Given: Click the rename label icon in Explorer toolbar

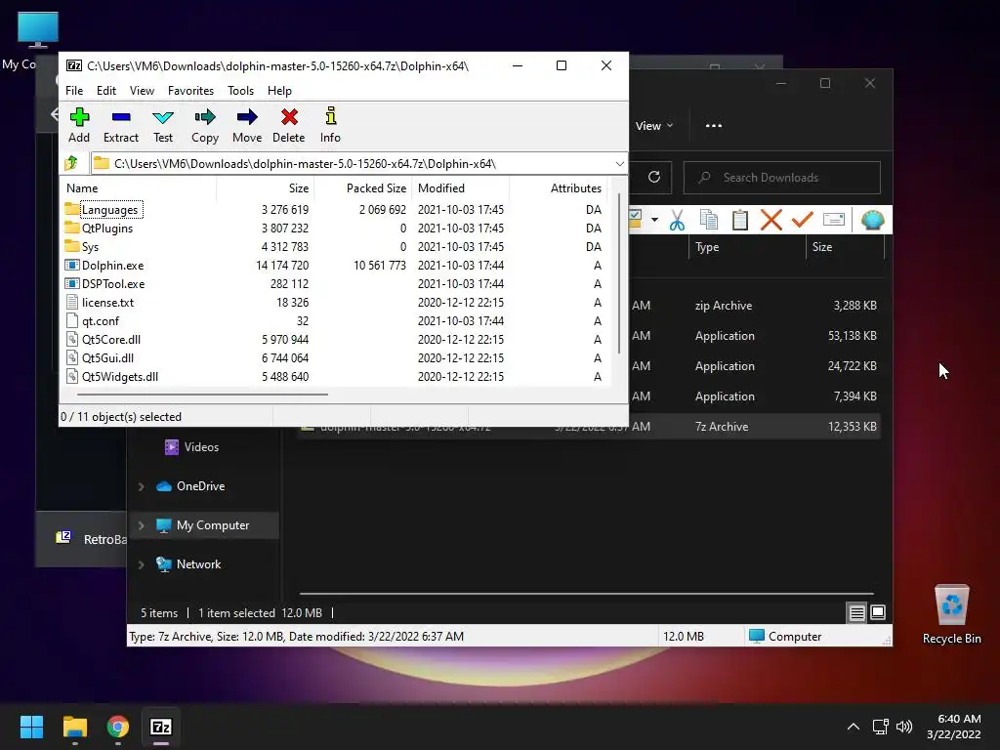Looking at the screenshot, I should pos(834,220).
